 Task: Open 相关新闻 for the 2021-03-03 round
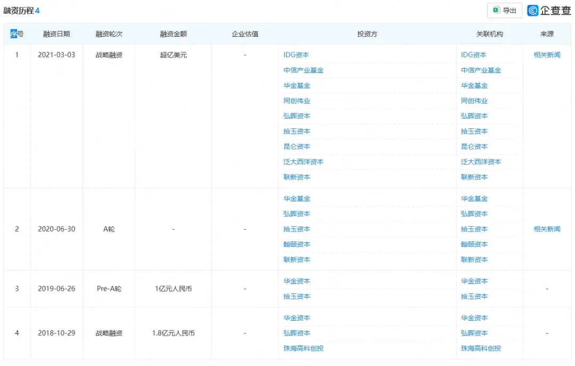(547, 55)
